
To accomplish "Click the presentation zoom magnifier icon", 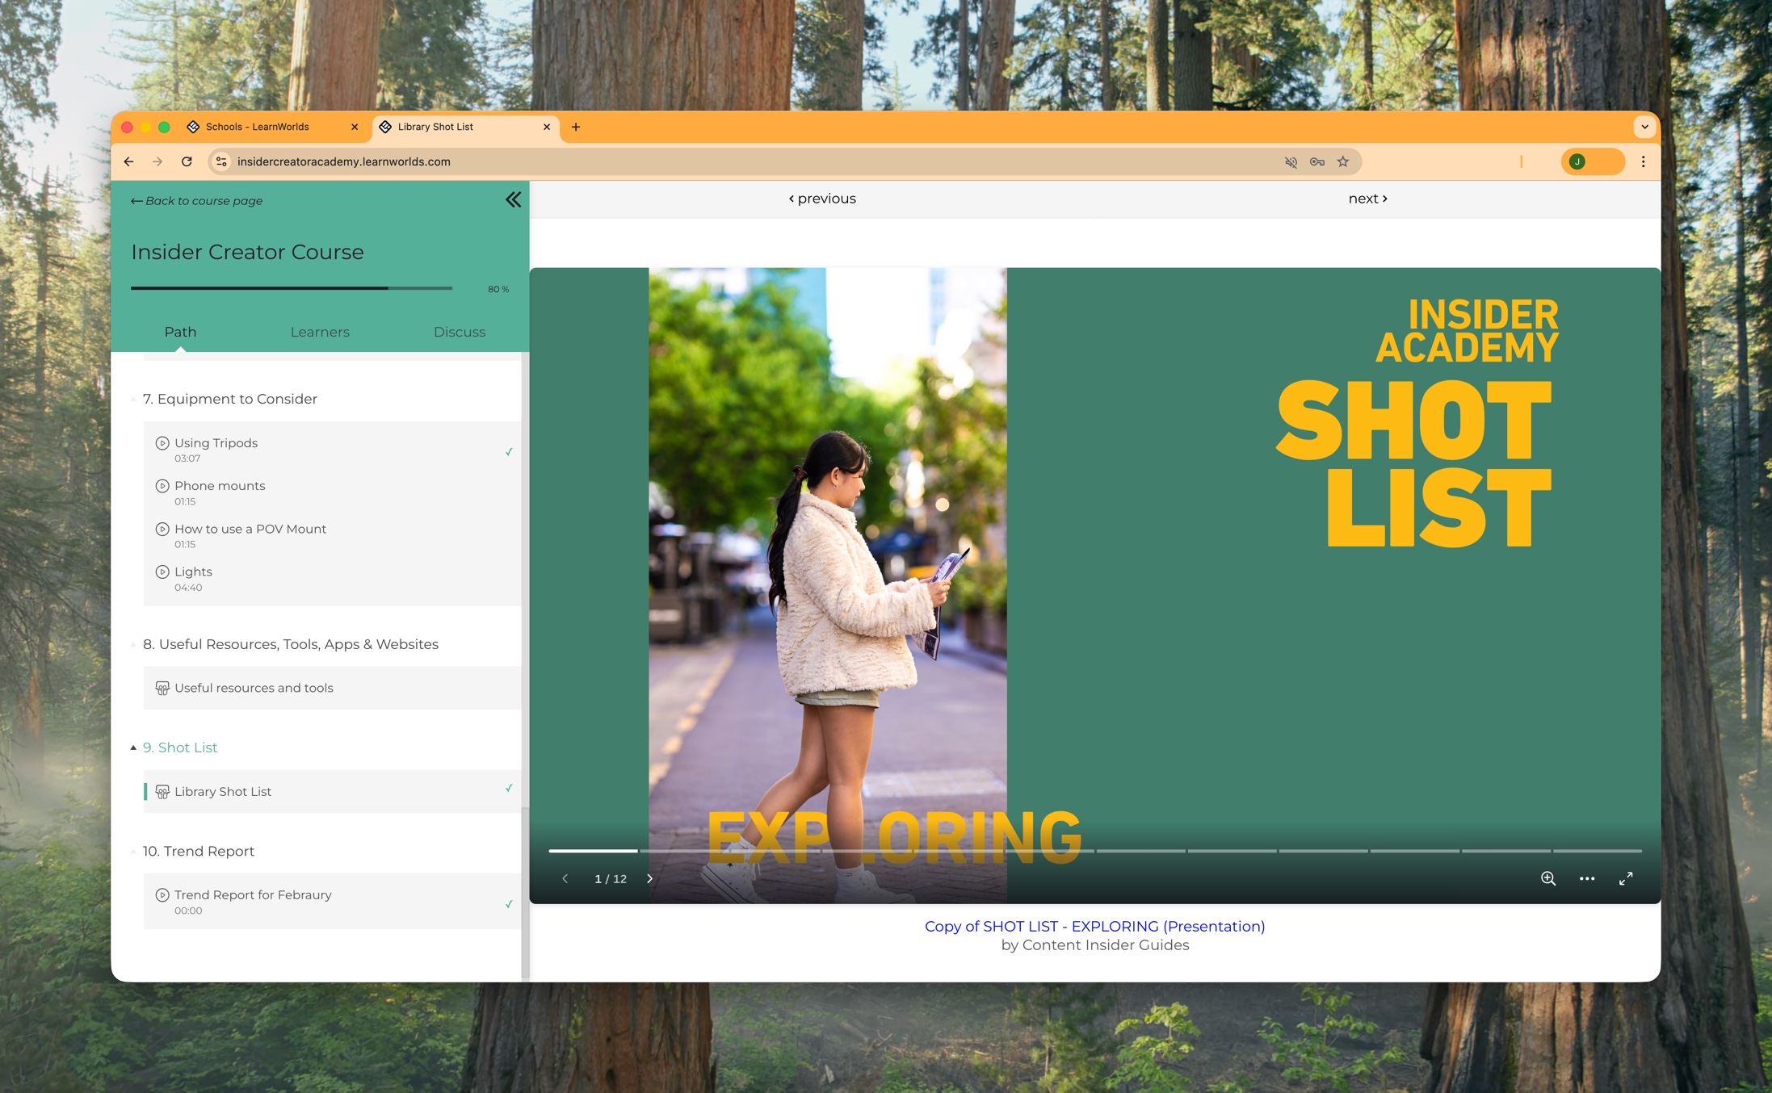I will coord(1547,878).
